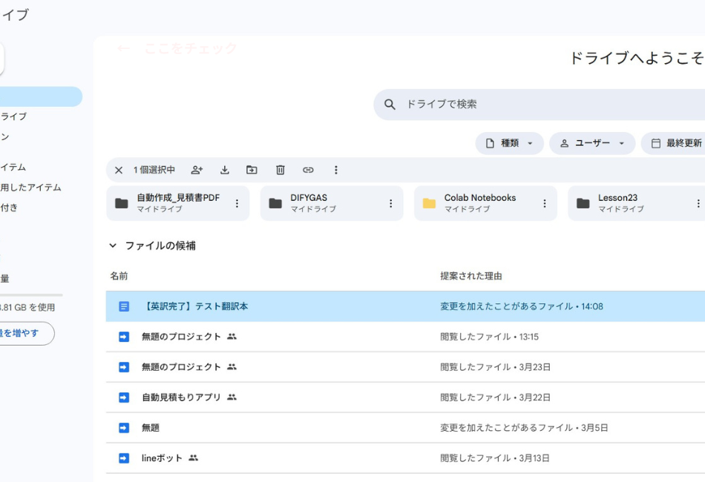Open more options for Colab Notebooks folder
705x482 pixels.
[544, 203]
